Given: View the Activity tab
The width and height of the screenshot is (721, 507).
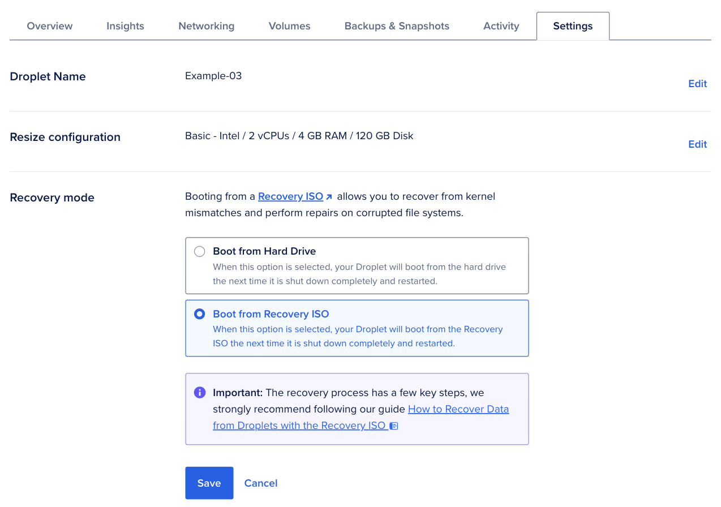Looking at the screenshot, I should coord(501,26).
